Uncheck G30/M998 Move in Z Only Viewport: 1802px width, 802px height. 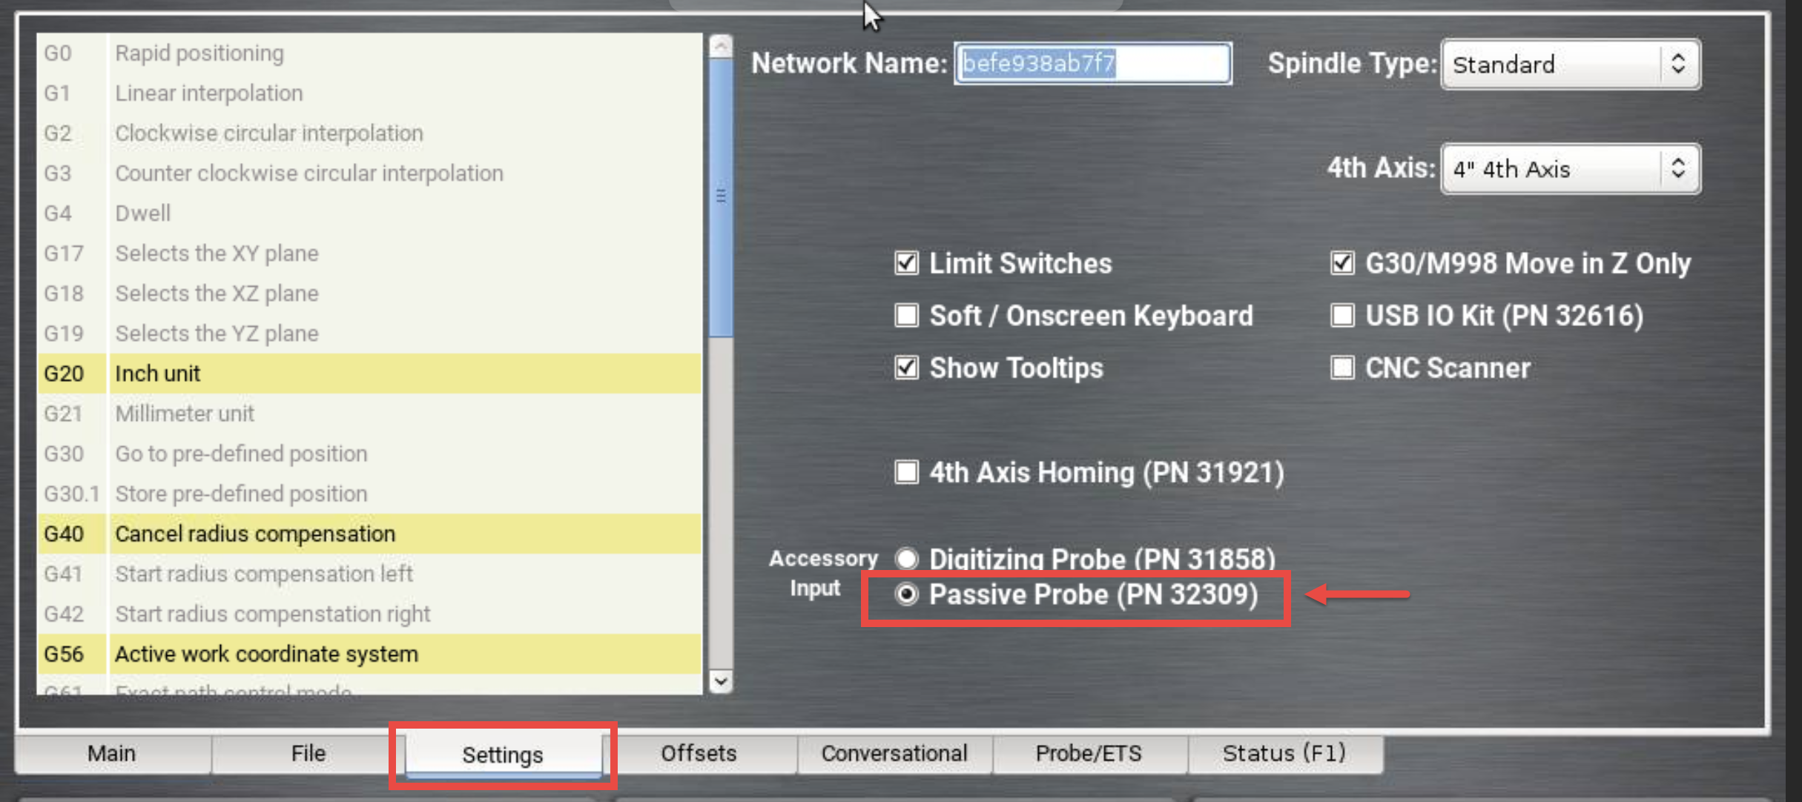click(x=1341, y=263)
